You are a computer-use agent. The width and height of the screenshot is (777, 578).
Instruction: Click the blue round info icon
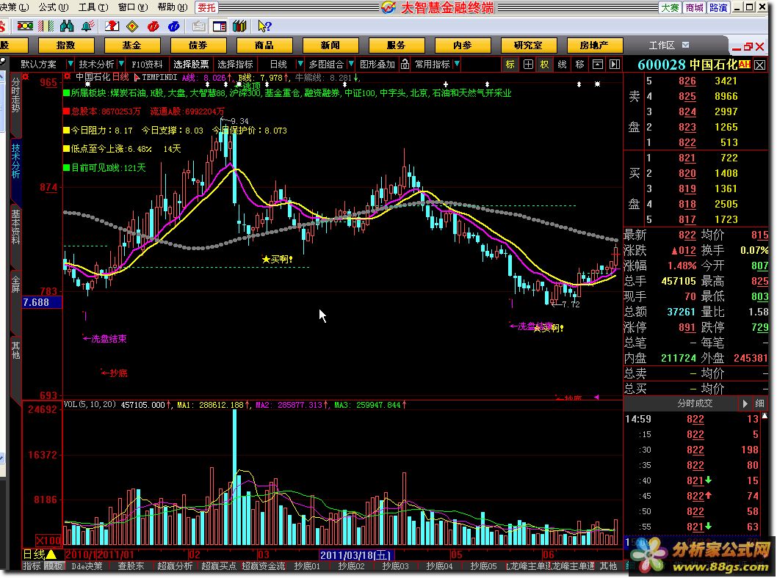[x=173, y=26]
